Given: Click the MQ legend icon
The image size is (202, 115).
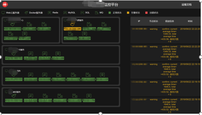Looking at the screenshot, I should click(x=97, y=13).
